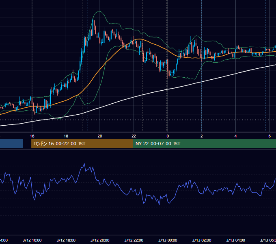The image size is (276, 244).
Task: Click hour label 18 on the chart axis
Action: click(x=66, y=136)
